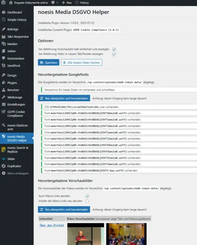Click the comments bubble icon in admin bar

click(x=53, y=2)
